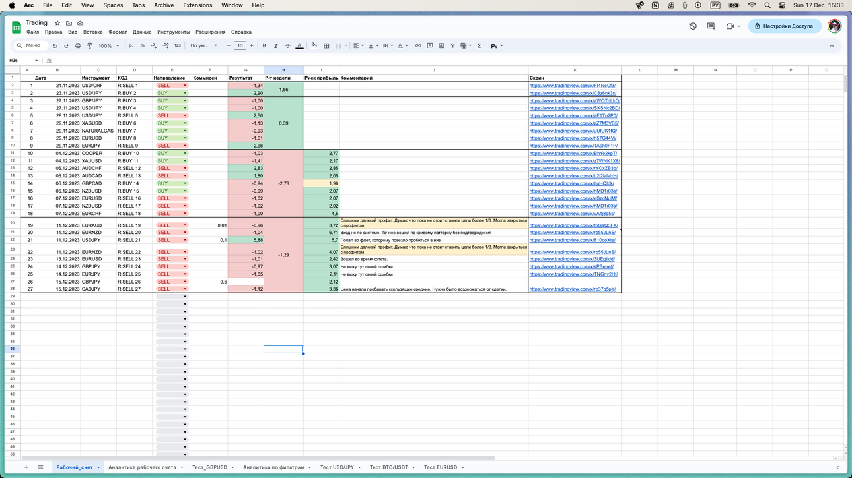Toggle strikethrough formatting
The width and height of the screenshot is (852, 478).
tap(287, 46)
